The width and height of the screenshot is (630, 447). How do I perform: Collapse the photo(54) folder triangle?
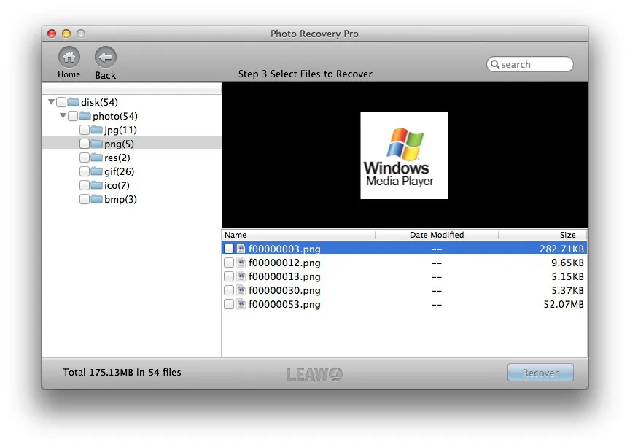(x=63, y=116)
